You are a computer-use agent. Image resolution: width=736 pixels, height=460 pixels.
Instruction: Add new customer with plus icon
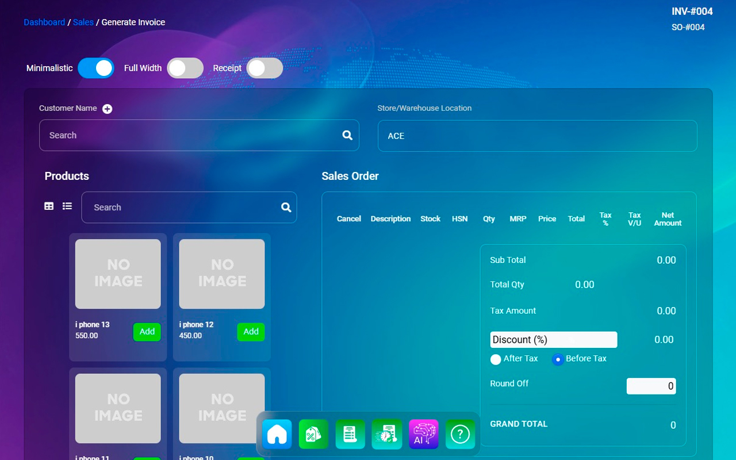(x=107, y=109)
